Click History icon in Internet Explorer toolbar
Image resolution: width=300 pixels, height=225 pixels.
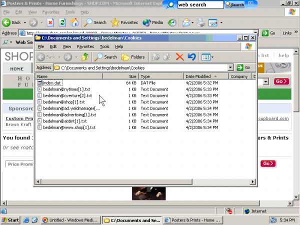[172, 22]
